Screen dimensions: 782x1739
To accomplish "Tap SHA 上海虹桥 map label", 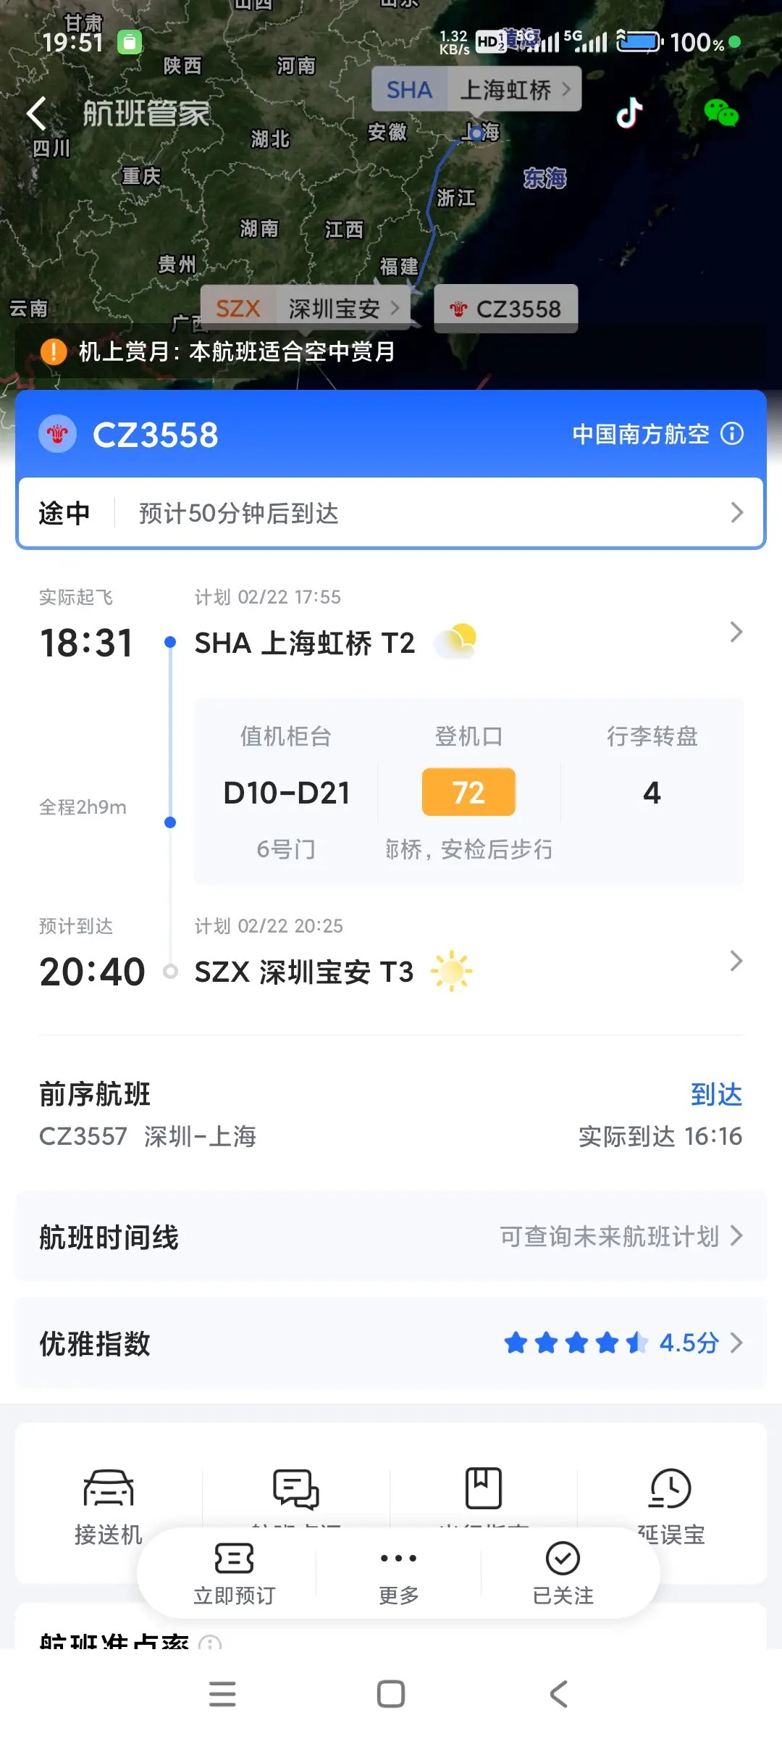I will [x=476, y=90].
